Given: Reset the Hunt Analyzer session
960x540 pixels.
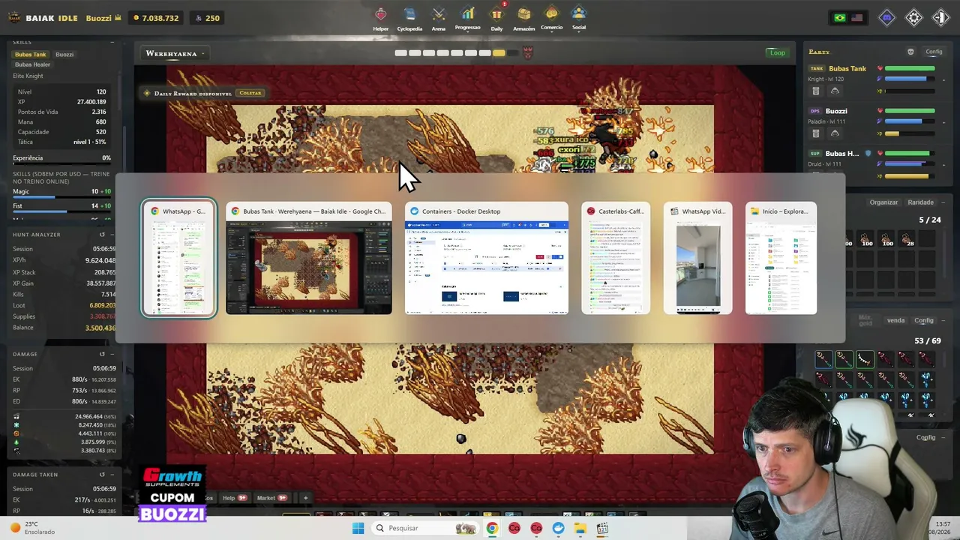Looking at the screenshot, I should [x=102, y=235].
